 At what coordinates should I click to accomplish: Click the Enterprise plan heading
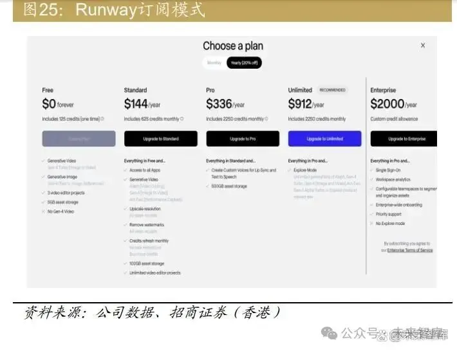(383, 90)
